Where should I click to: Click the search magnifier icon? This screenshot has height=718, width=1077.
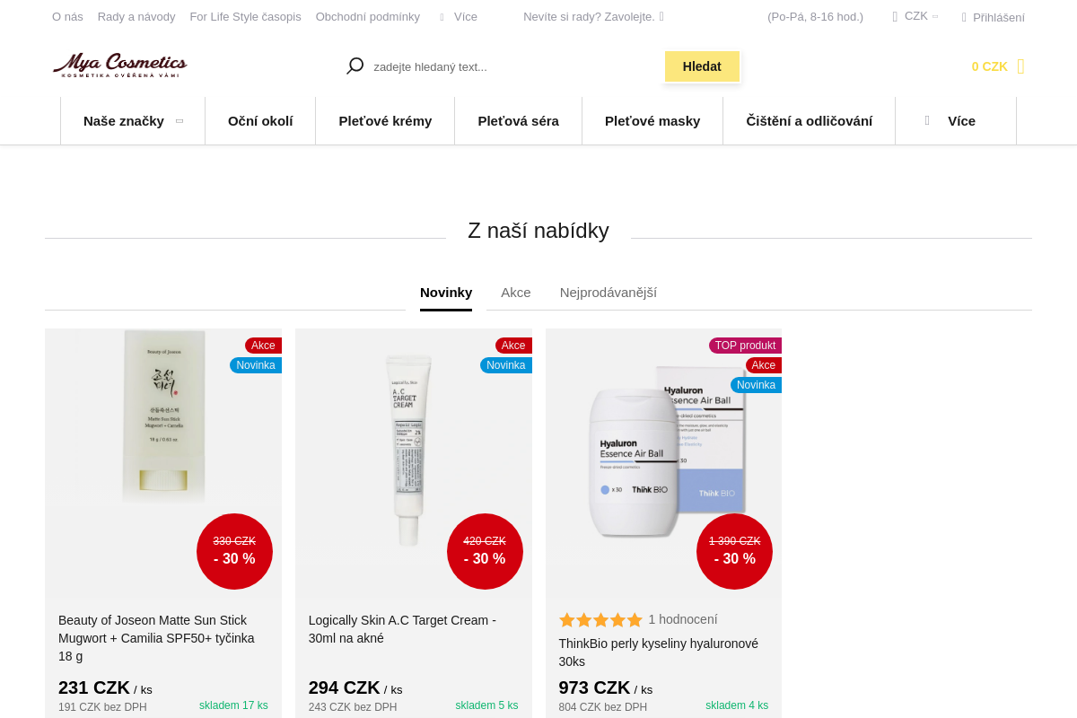point(355,66)
